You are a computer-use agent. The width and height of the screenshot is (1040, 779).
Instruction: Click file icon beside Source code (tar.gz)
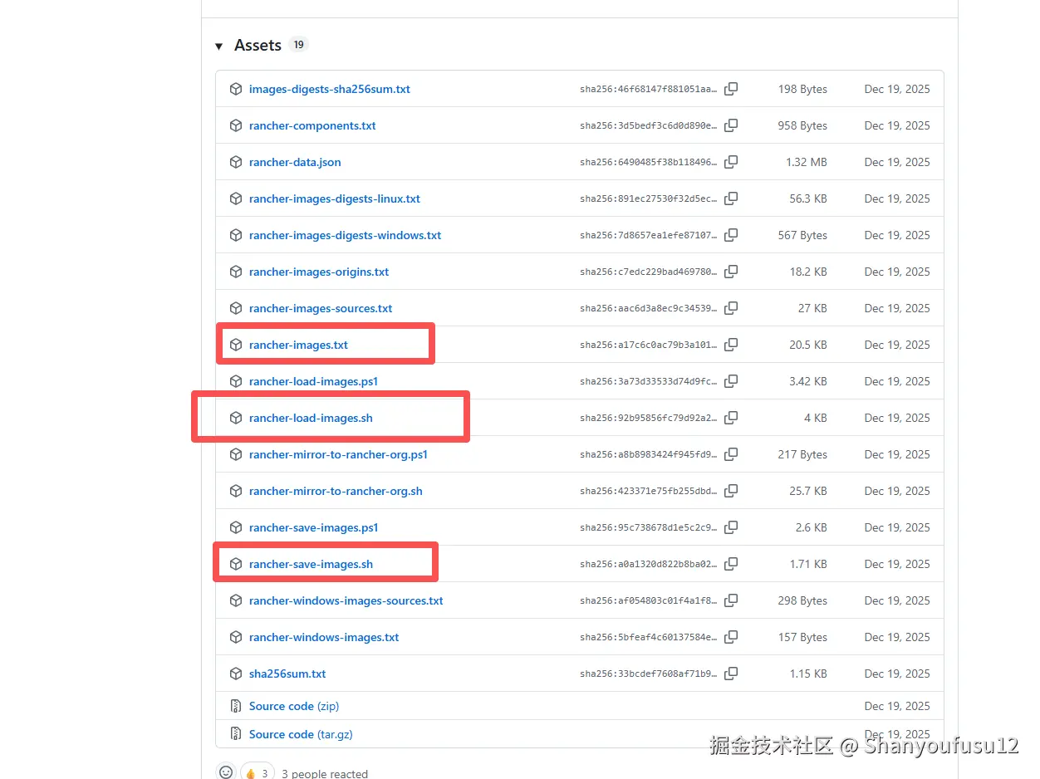tap(236, 734)
